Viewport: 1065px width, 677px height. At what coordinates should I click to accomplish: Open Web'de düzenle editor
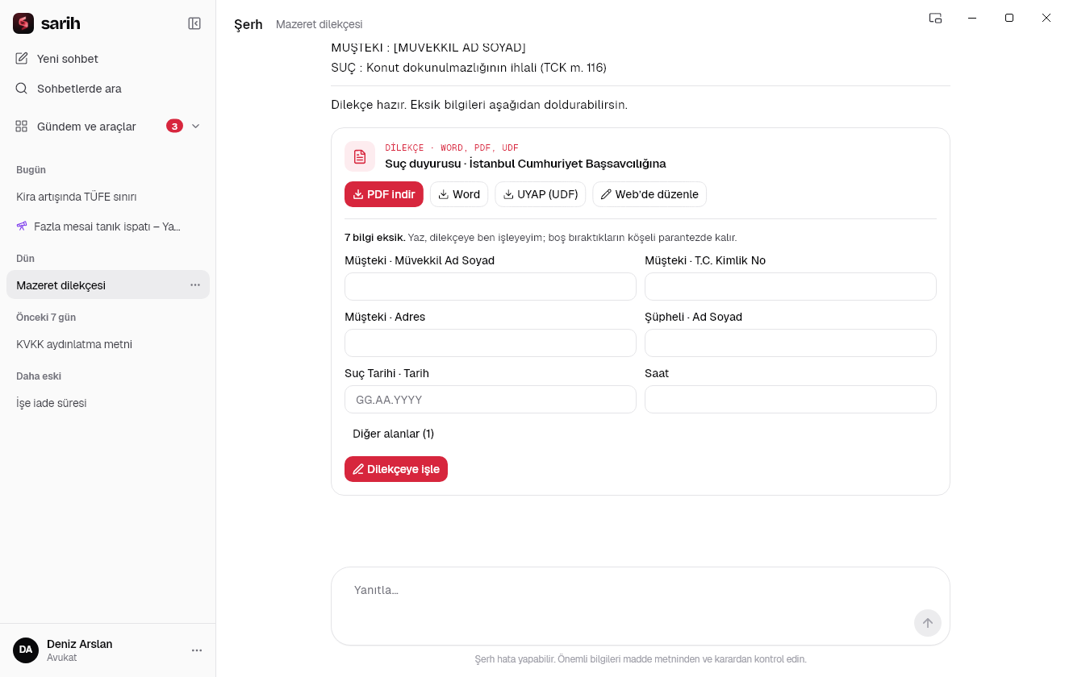[x=649, y=194]
